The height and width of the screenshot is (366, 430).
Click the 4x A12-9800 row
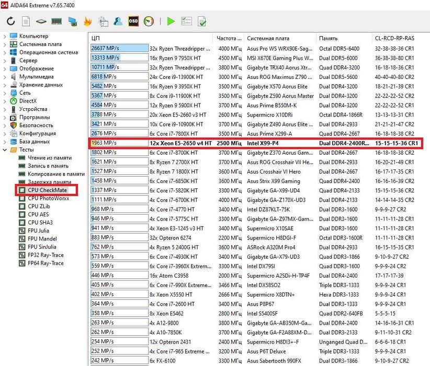point(255,323)
